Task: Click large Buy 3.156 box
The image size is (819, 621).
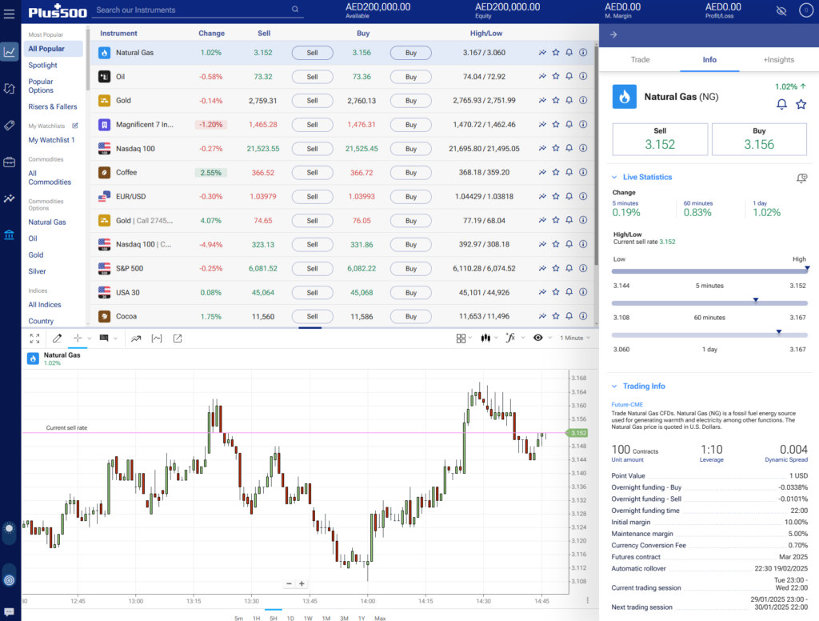Action: click(x=759, y=139)
